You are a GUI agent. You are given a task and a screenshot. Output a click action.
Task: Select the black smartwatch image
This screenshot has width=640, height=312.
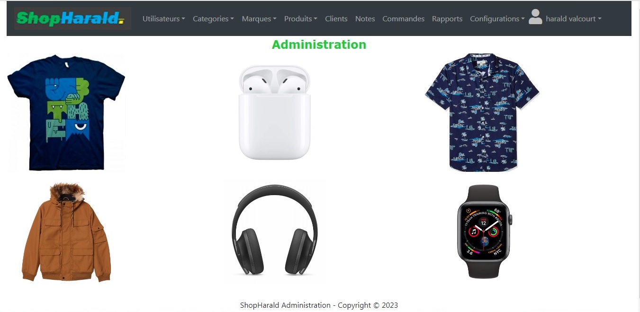click(x=484, y=232)
